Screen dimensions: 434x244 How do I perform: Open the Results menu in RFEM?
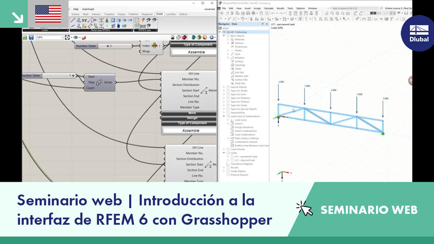click(281, 8)
